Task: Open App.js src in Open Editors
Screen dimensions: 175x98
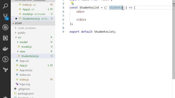Action: point(33,9)
